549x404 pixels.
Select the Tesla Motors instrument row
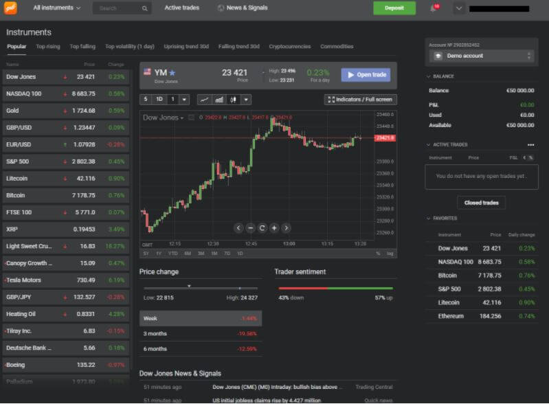pos(66,280)
